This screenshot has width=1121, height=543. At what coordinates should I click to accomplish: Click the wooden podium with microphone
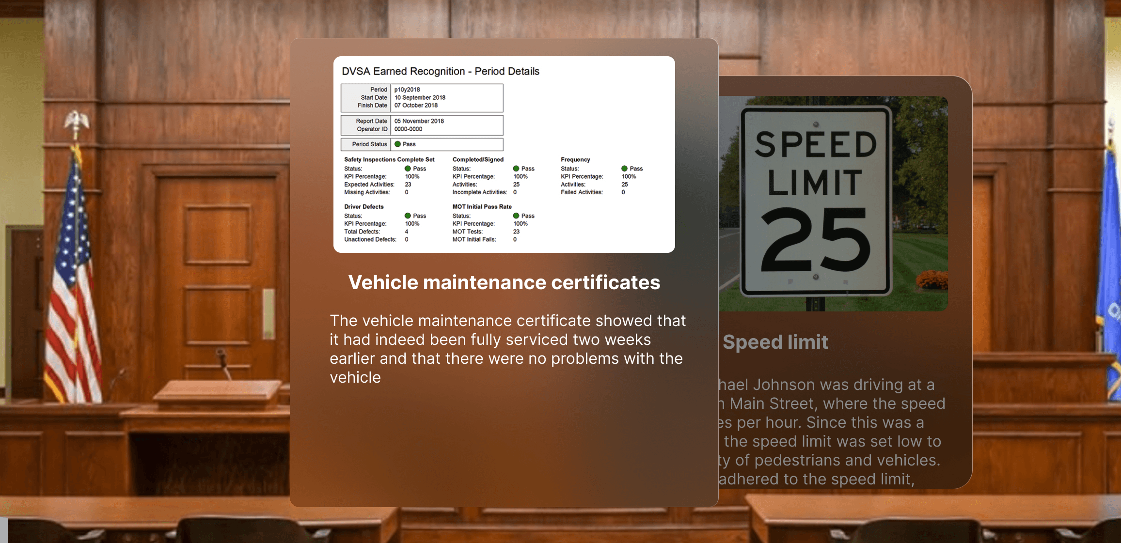click(x=217, y=392)
